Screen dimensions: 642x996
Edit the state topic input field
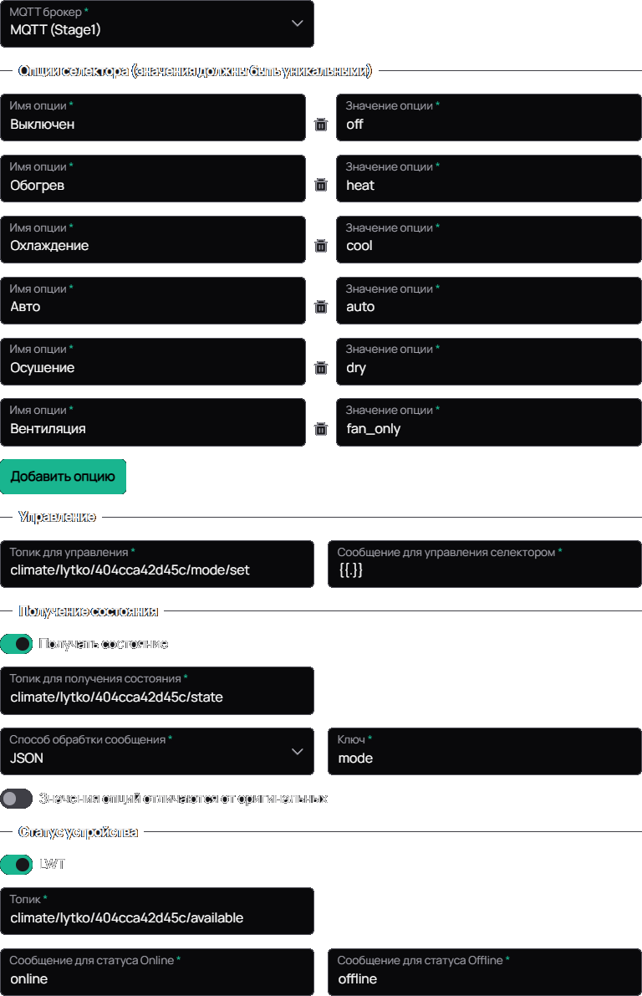point(157,691)
